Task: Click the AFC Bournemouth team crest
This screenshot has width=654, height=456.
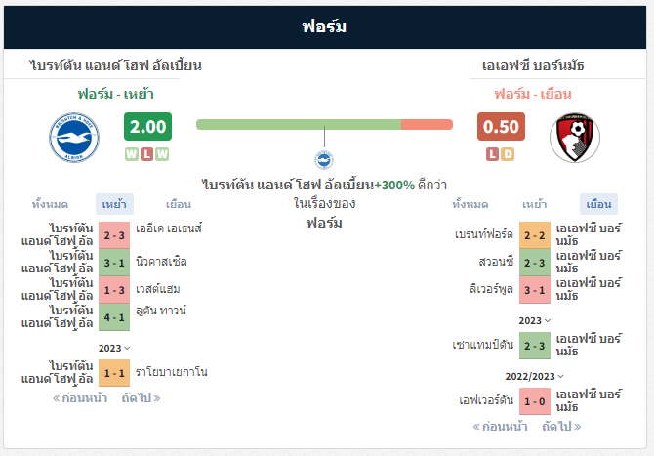Action: pos(575,138)
